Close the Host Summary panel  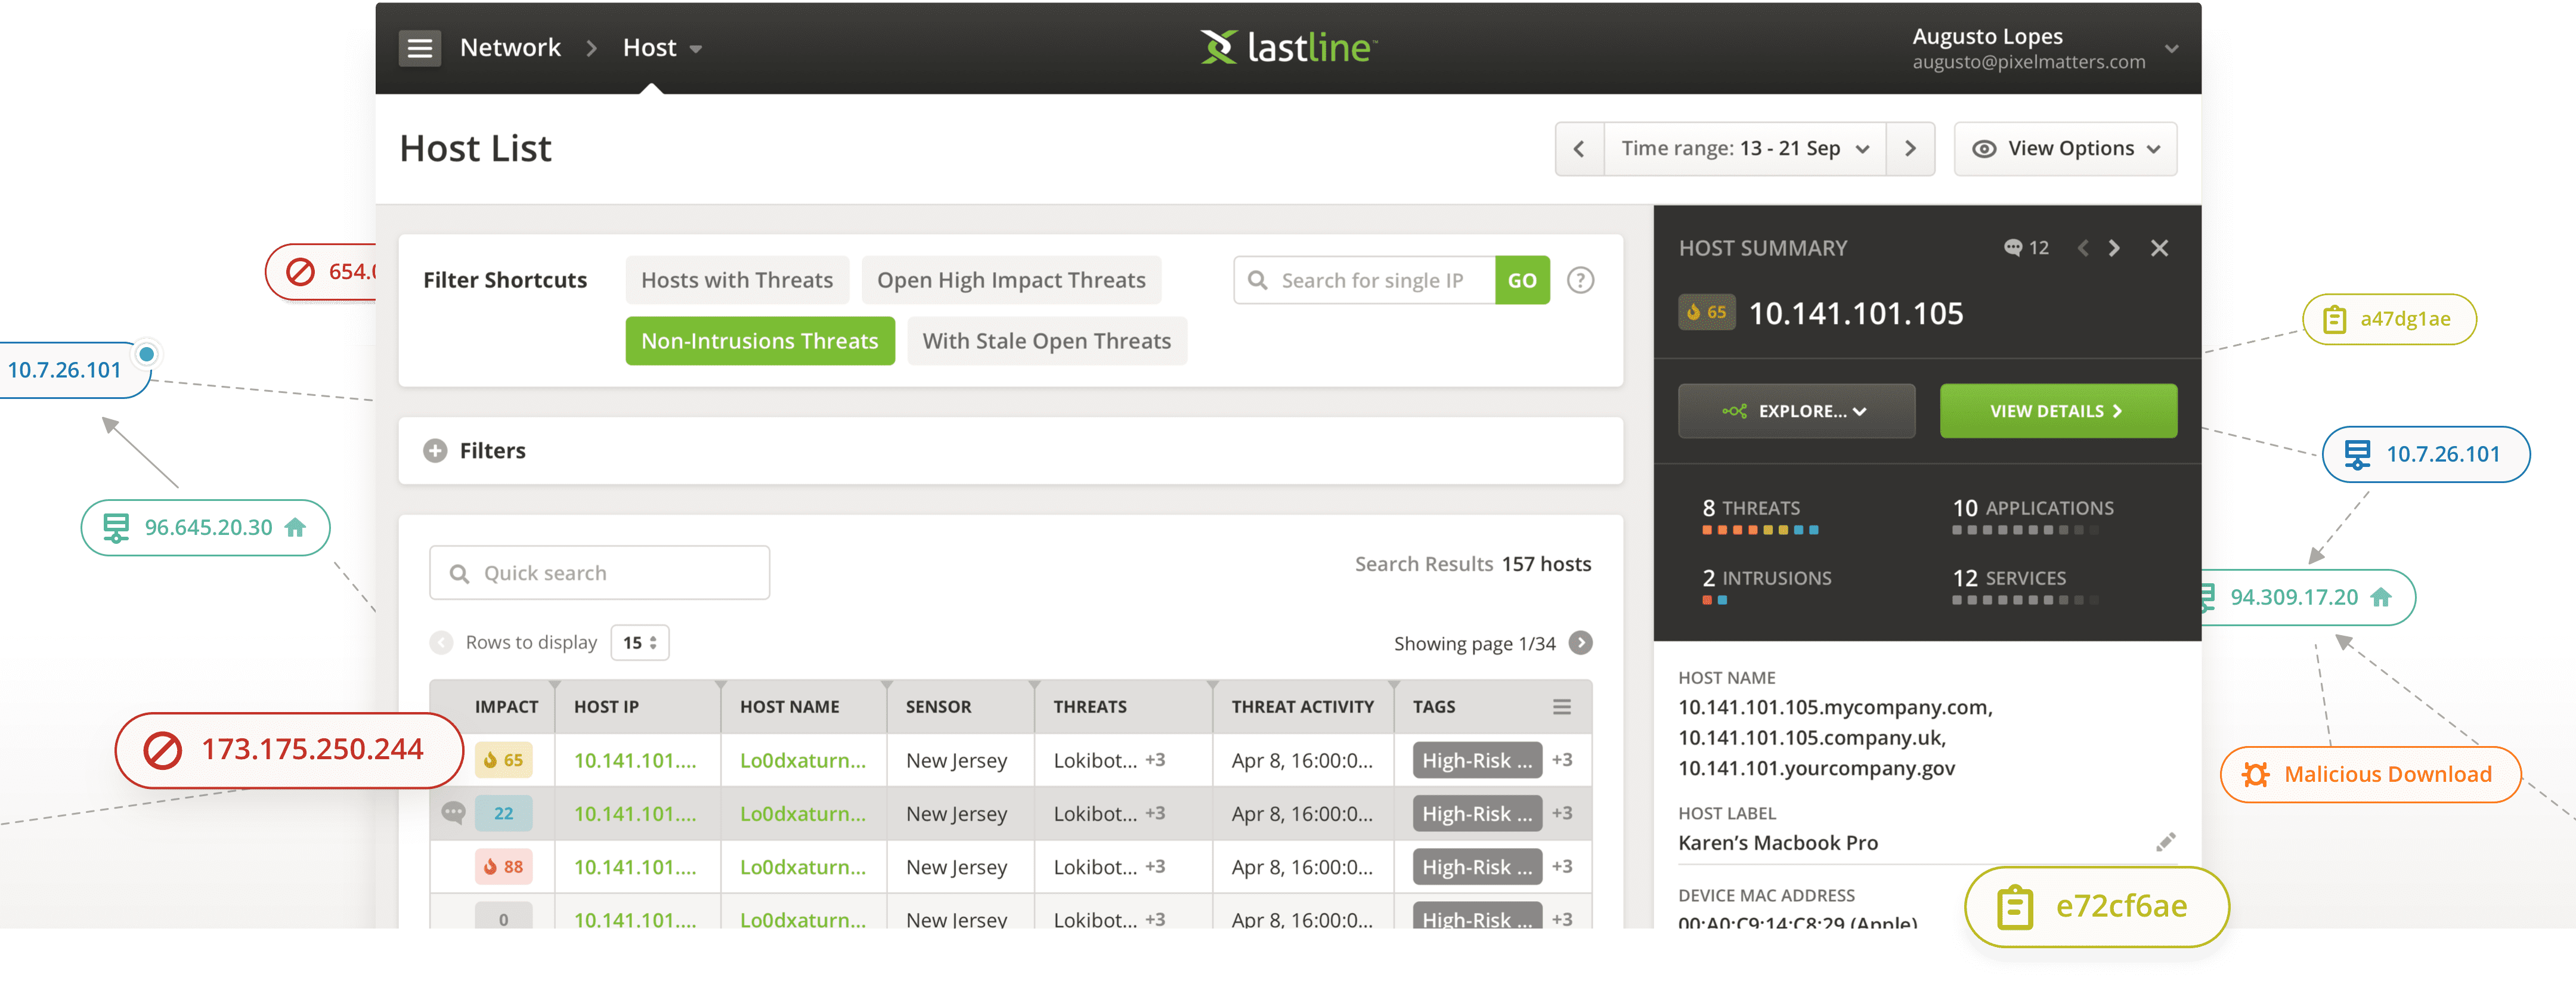(x=2159, y=248)
